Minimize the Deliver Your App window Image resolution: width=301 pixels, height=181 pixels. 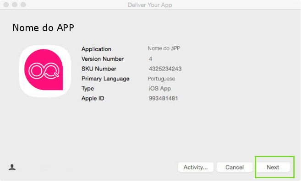15,5
